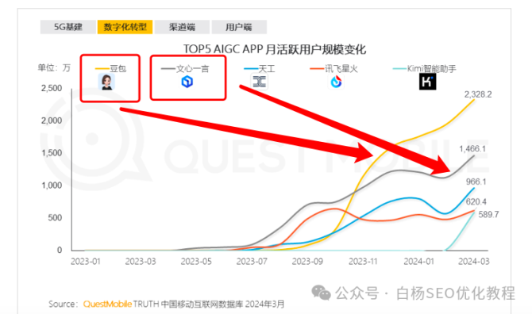This screenshot has height=314, width=532.
Task: Click the 2023-11 x-axis label
Action: coord(363,262)
